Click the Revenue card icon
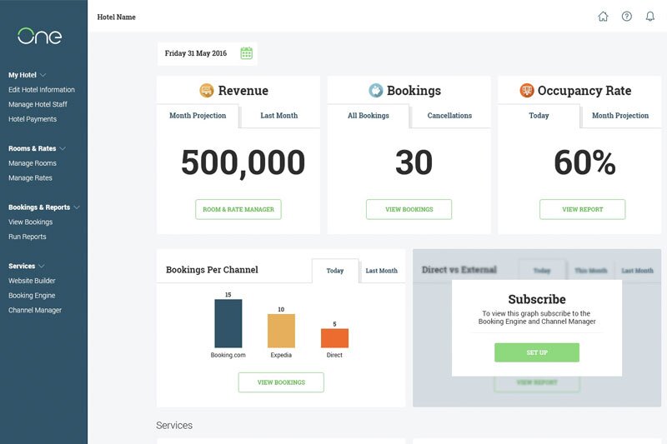 207,90
